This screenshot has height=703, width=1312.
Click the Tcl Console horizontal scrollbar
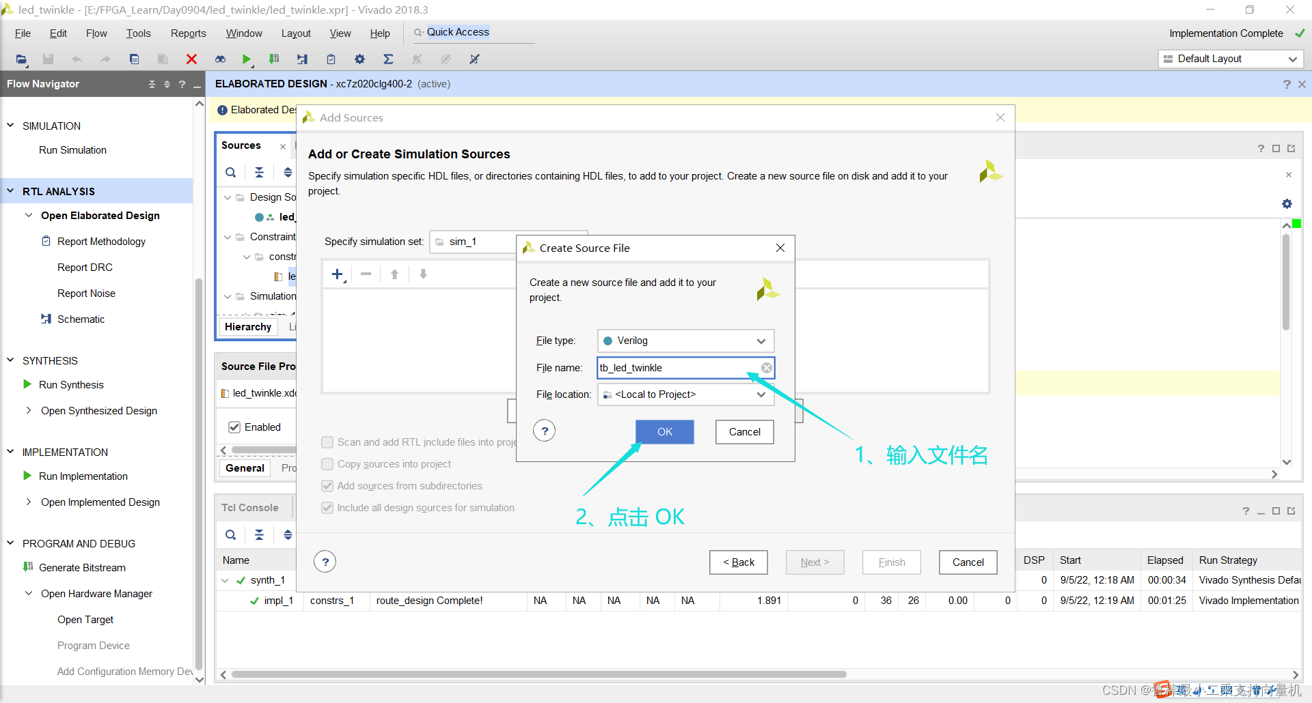pyautogui.click(x=538, y=674)
